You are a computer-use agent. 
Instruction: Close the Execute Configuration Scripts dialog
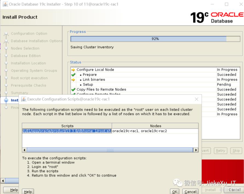pyautogui.click(x=196, y=99)
